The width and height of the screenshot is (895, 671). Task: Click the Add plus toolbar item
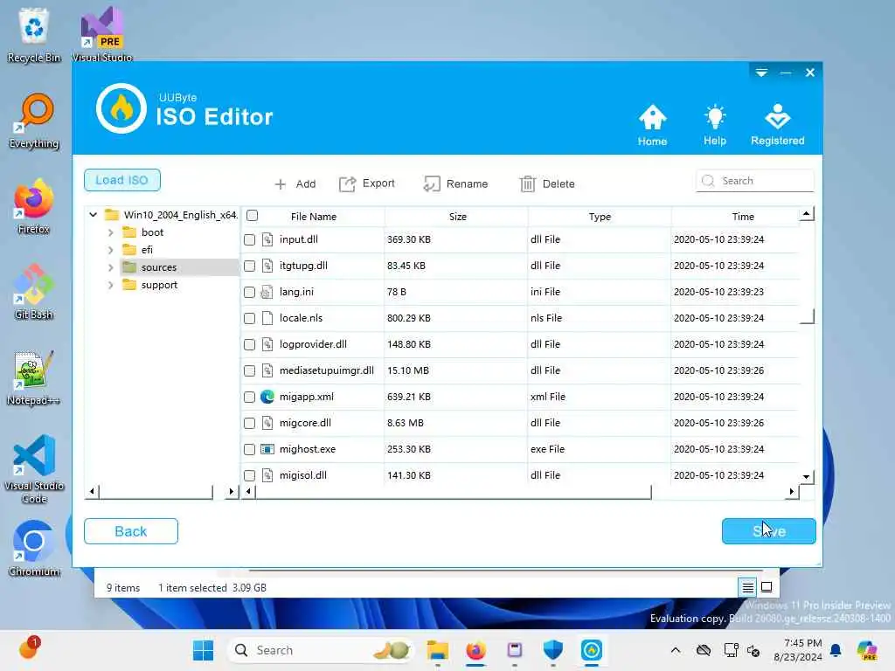pyautogui.click(x=295, y=183)
